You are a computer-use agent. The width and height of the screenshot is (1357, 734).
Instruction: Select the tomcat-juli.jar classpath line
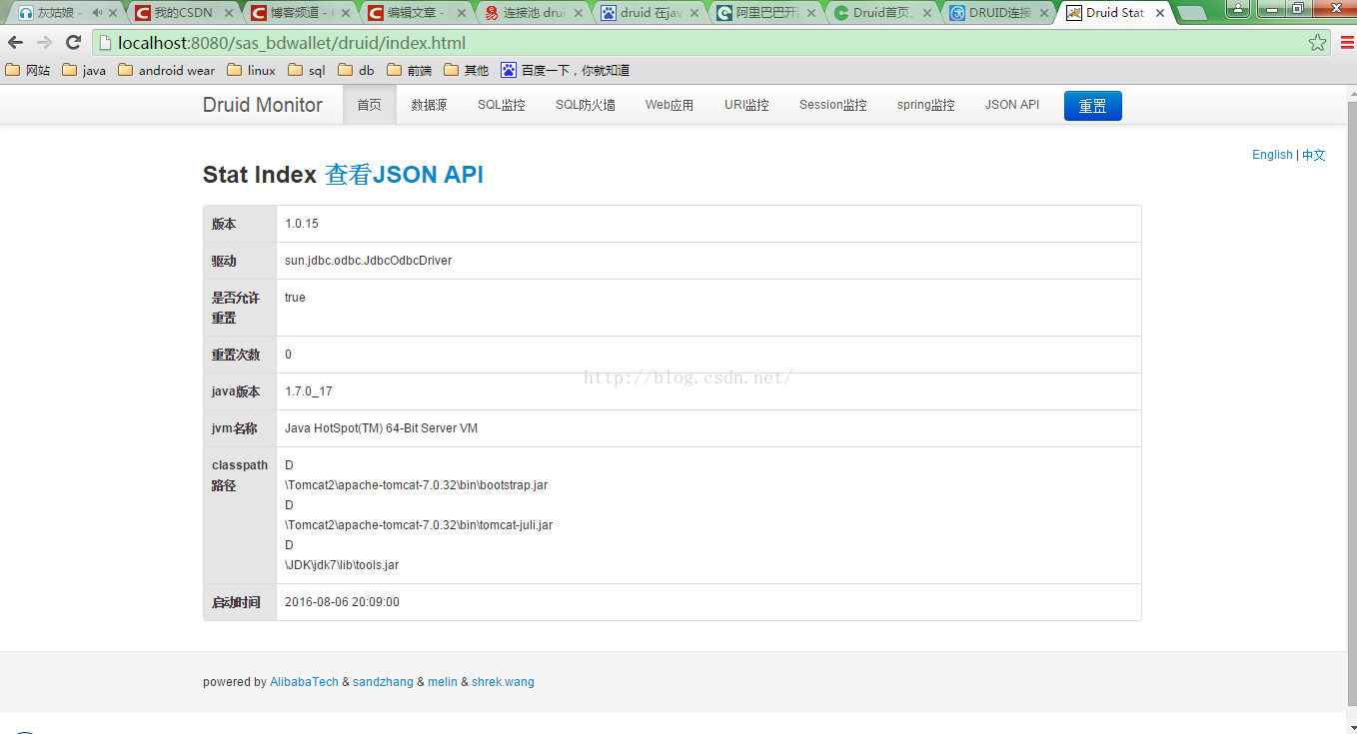419,525
